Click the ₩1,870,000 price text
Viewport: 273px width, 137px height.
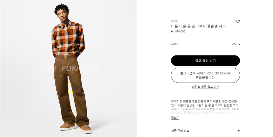(x=178, y=32)
